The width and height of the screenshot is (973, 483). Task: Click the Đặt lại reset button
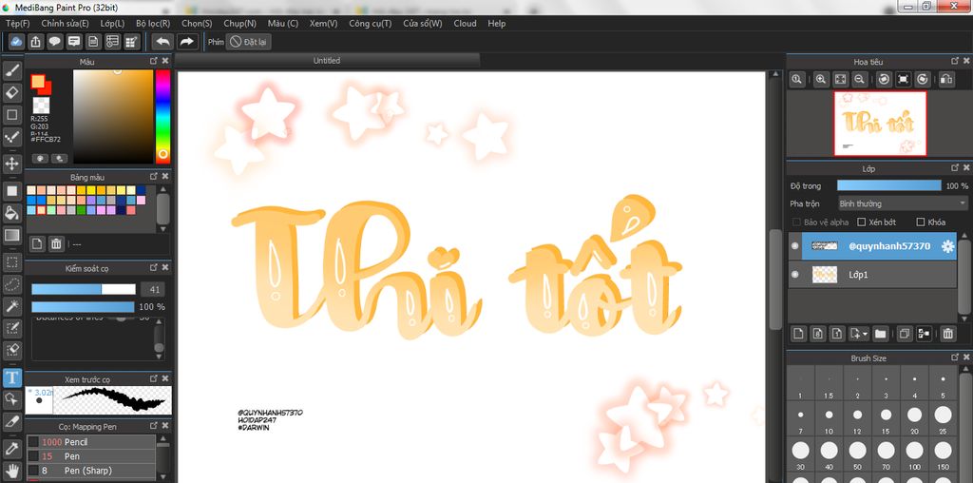[x=248, y=42]
